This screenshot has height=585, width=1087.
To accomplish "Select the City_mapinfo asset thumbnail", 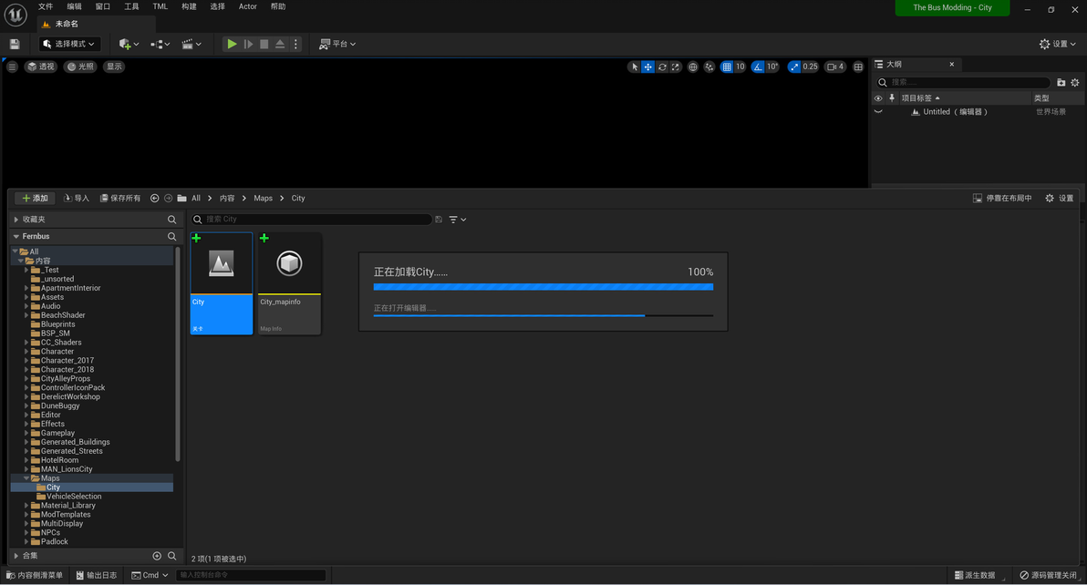I will (x=289, y=283).
